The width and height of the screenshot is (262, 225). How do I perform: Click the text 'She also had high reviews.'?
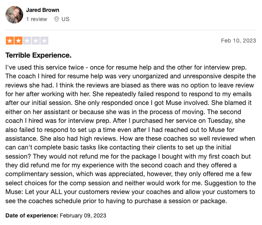79,139
